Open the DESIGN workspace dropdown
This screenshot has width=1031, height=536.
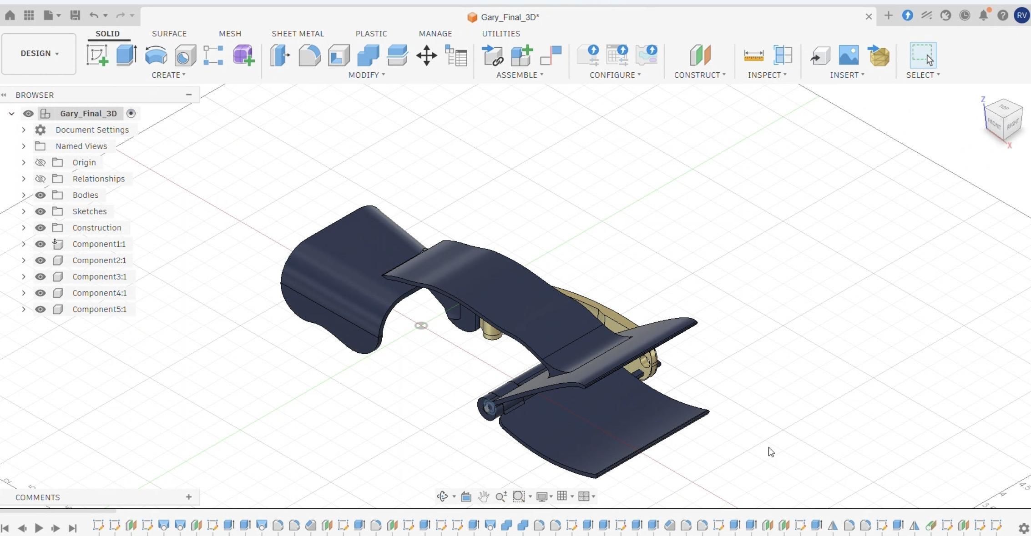tap(39, 54)
